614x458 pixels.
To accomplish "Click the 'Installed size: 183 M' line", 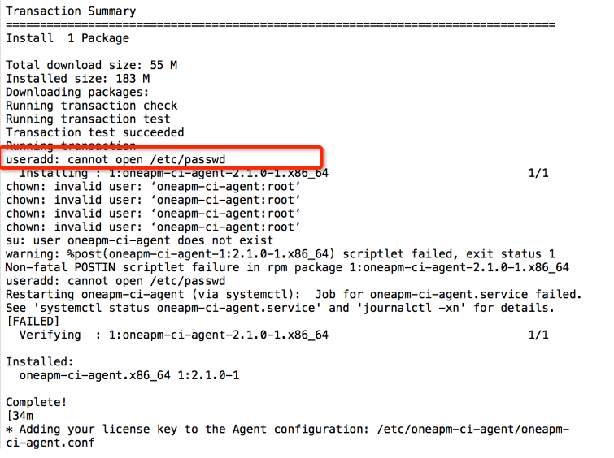I will 77,79.
